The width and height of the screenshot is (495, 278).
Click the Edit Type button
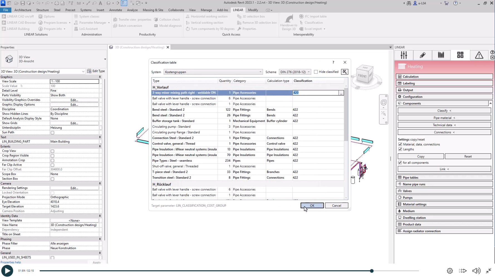point(96,71)
